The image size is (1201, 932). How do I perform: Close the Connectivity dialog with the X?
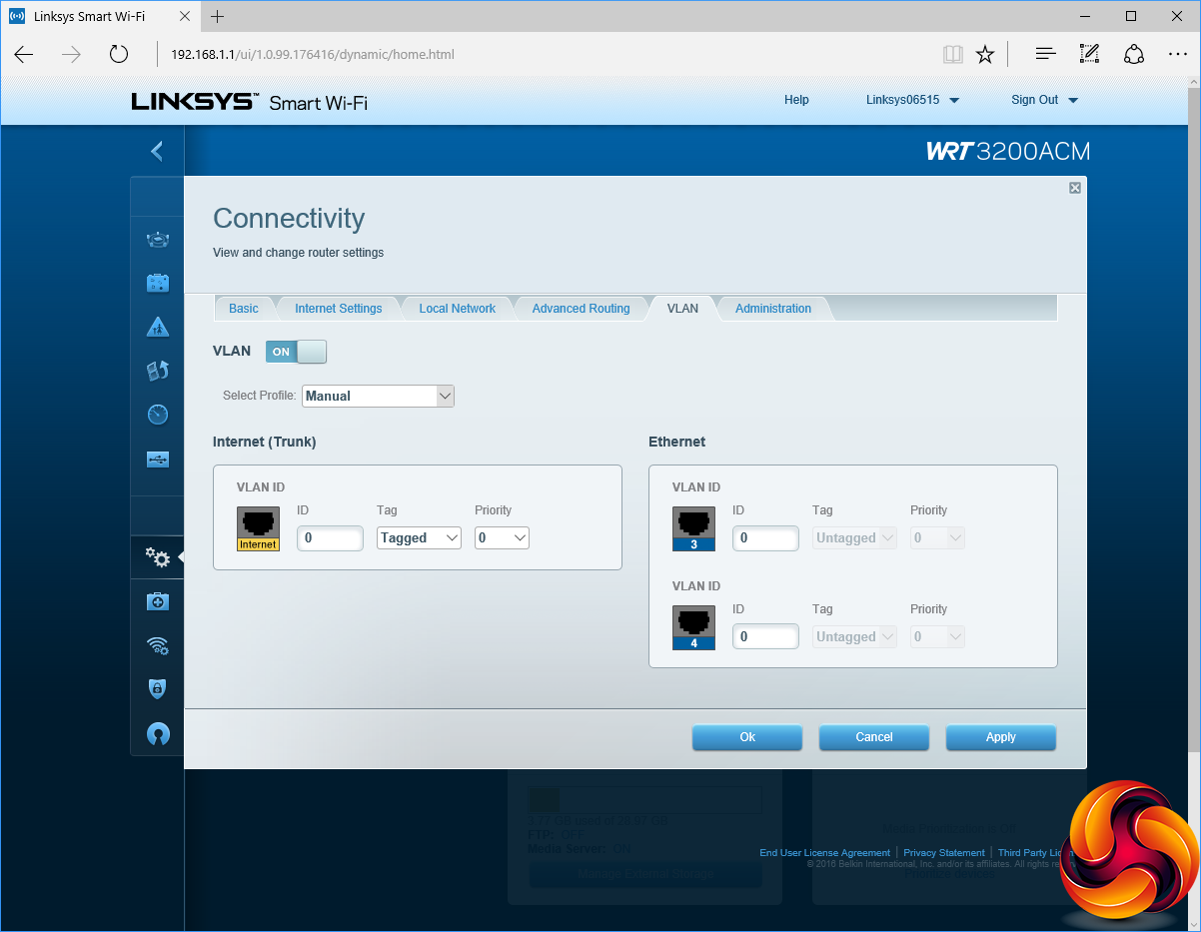coord(1075,188)
